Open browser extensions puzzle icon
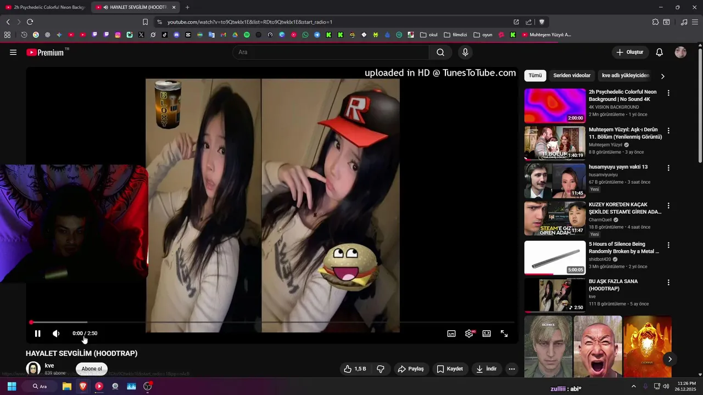Image resolution: width=703 pixels, height=395 pixels. click(x=655, y=22)
